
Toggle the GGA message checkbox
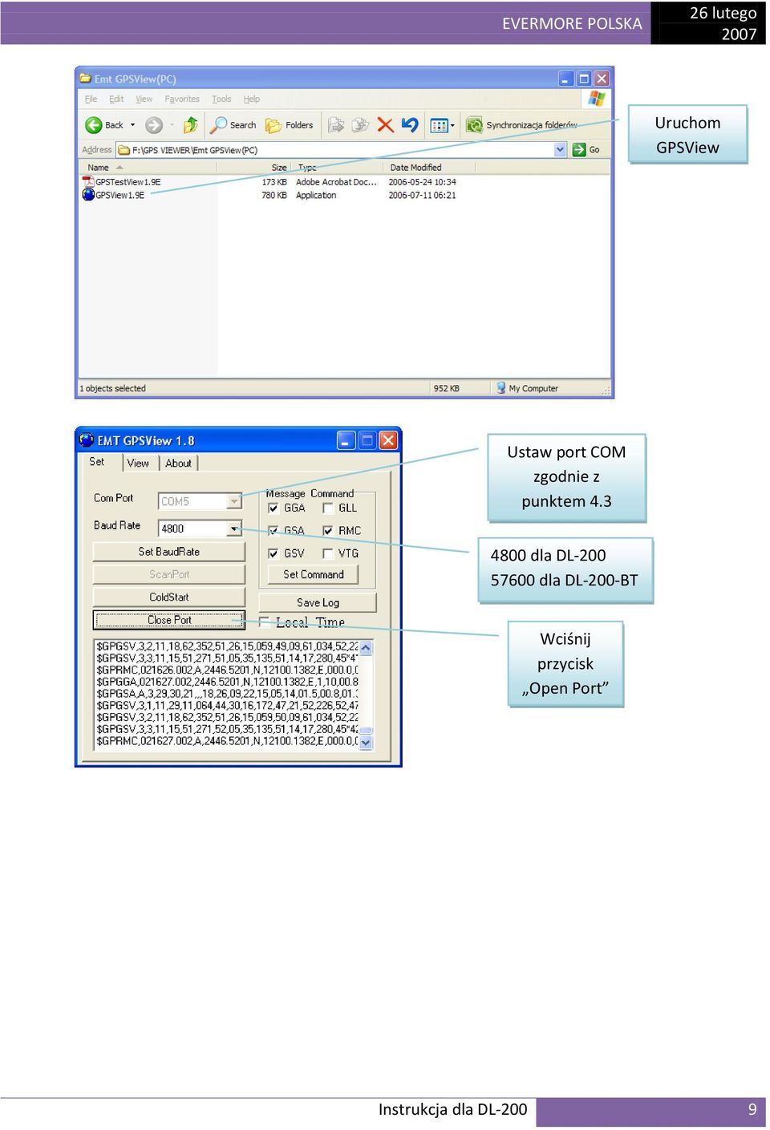point(273,508)
